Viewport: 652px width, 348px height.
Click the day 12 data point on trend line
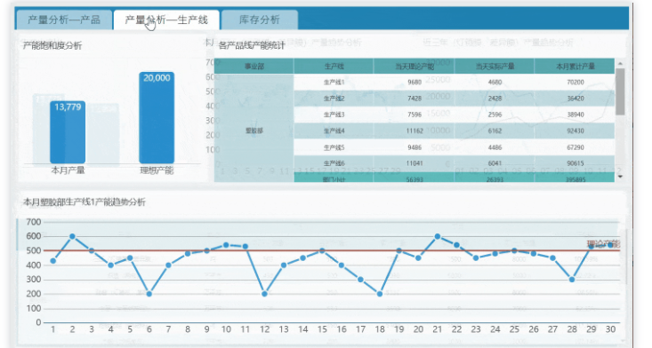tap(264, 294)
